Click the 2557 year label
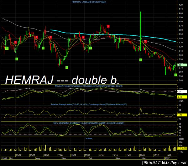The height and width of the screenshot is (166, 188). (x=167, y=158)
